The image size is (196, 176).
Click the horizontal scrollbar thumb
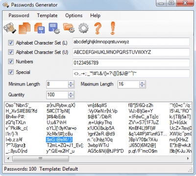tap(41, 158)
